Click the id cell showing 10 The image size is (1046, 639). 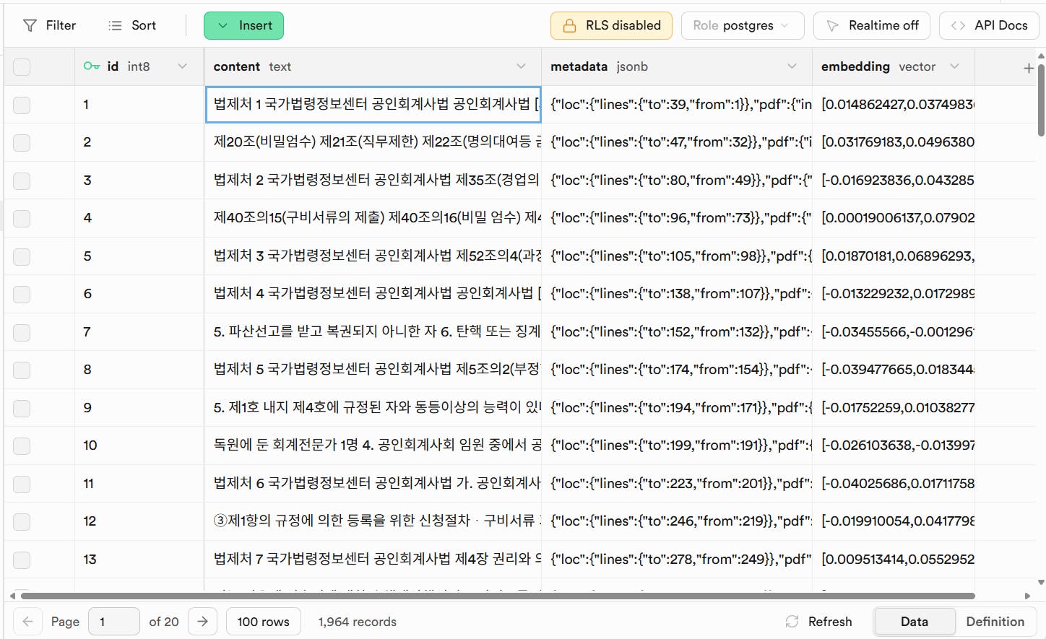(139, 445)
